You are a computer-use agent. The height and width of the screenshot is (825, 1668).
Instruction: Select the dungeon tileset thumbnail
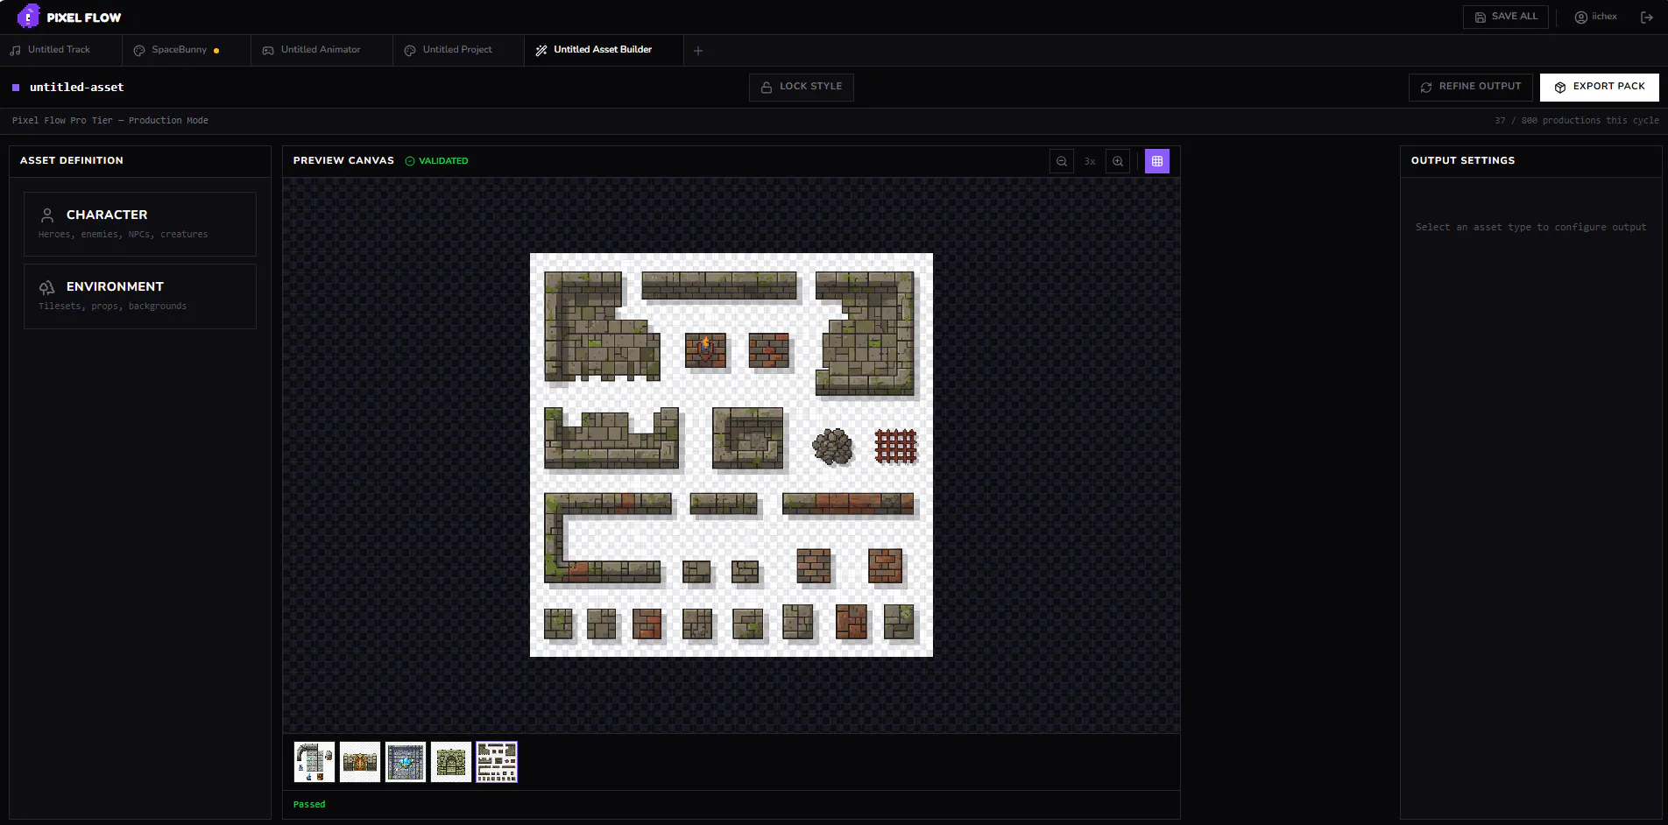point(497,762)
